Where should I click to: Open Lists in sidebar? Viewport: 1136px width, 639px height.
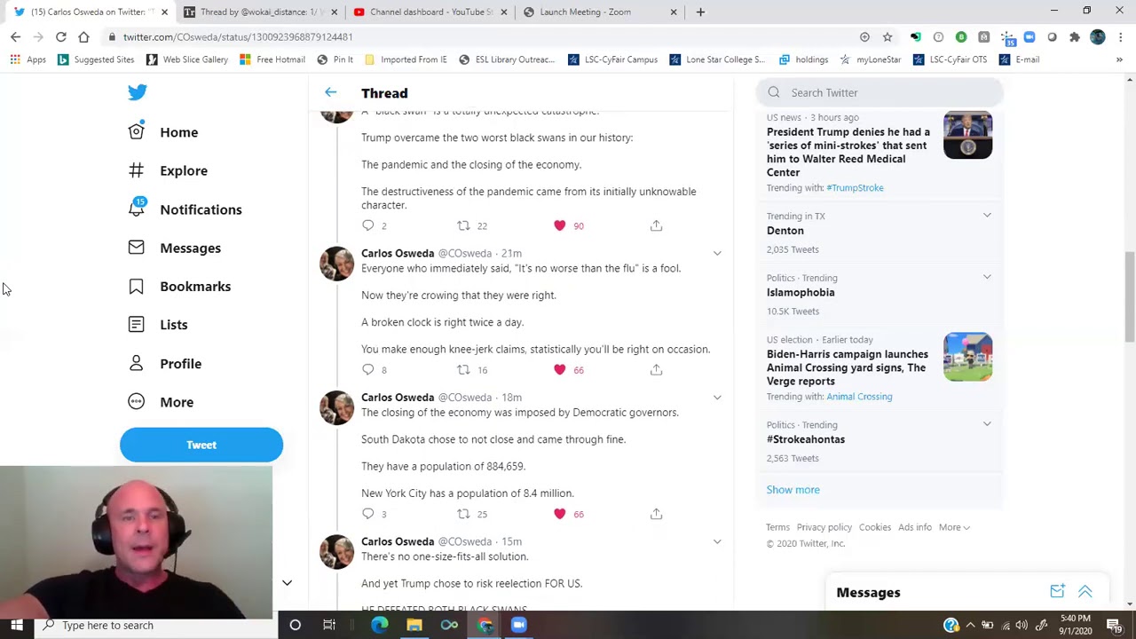158,325
